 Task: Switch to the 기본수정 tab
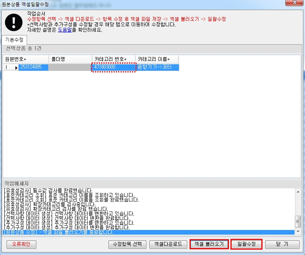click(14, 40)
